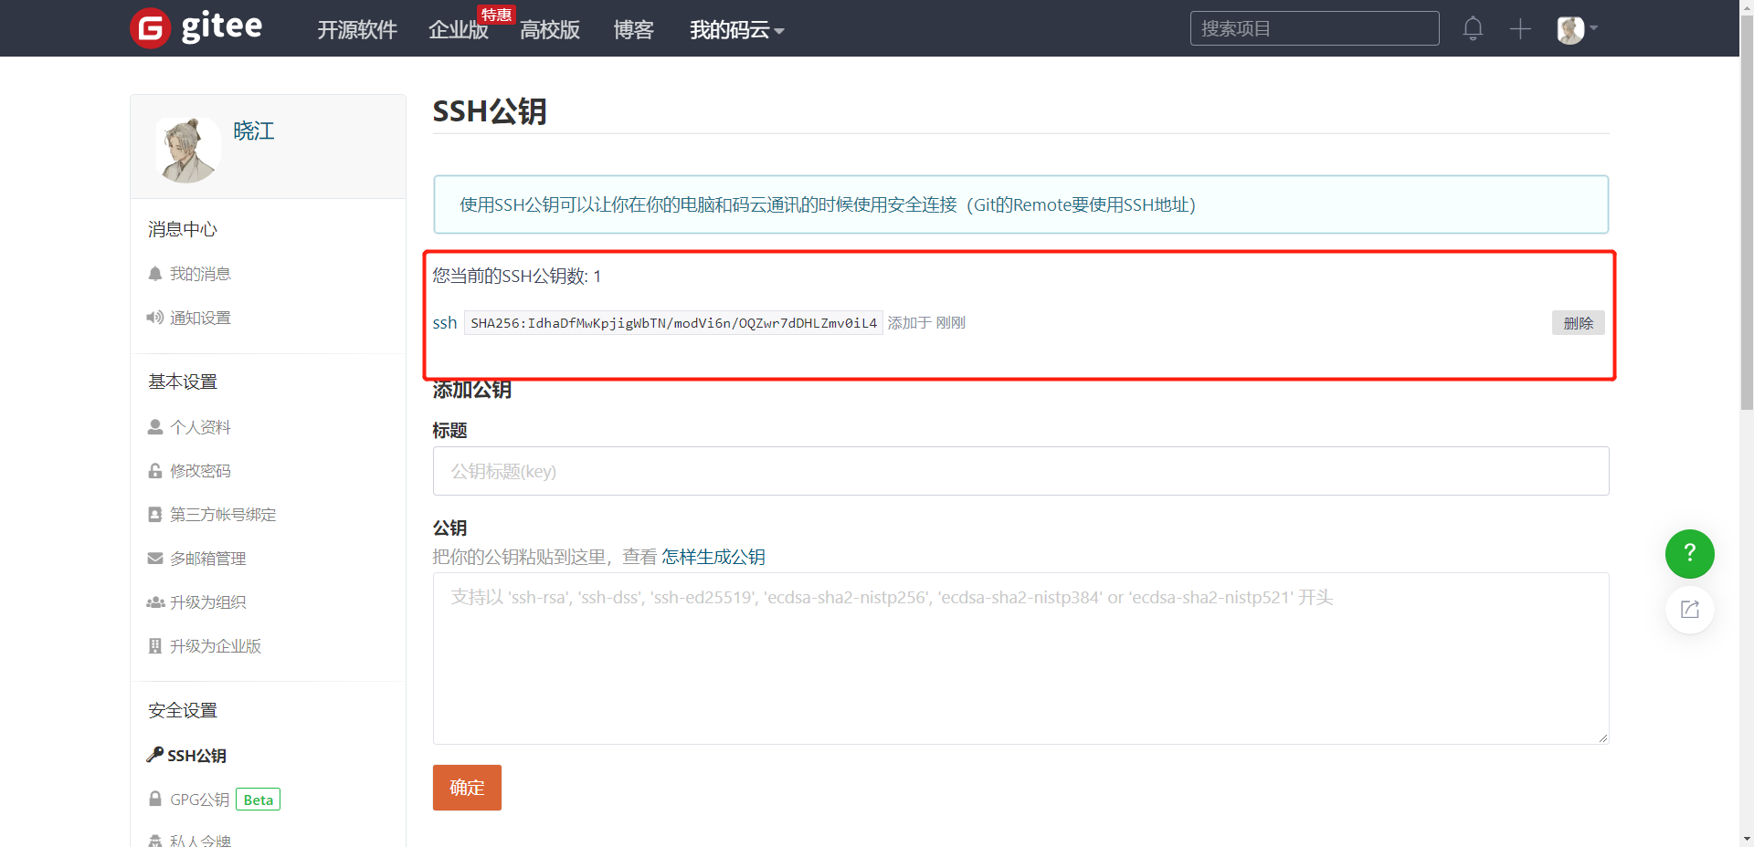Click the 删除 button for SSH key

[x=1578, y=323]
